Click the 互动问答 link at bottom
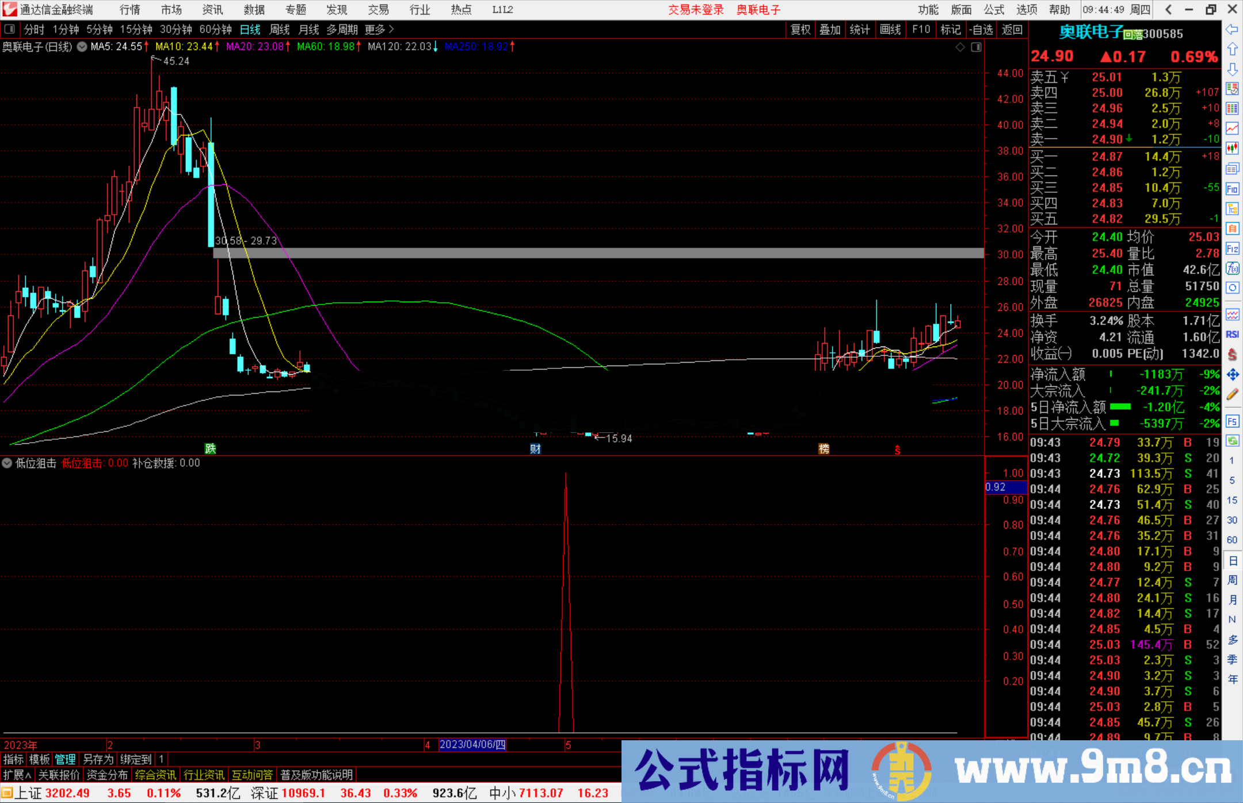 [252, 774]
